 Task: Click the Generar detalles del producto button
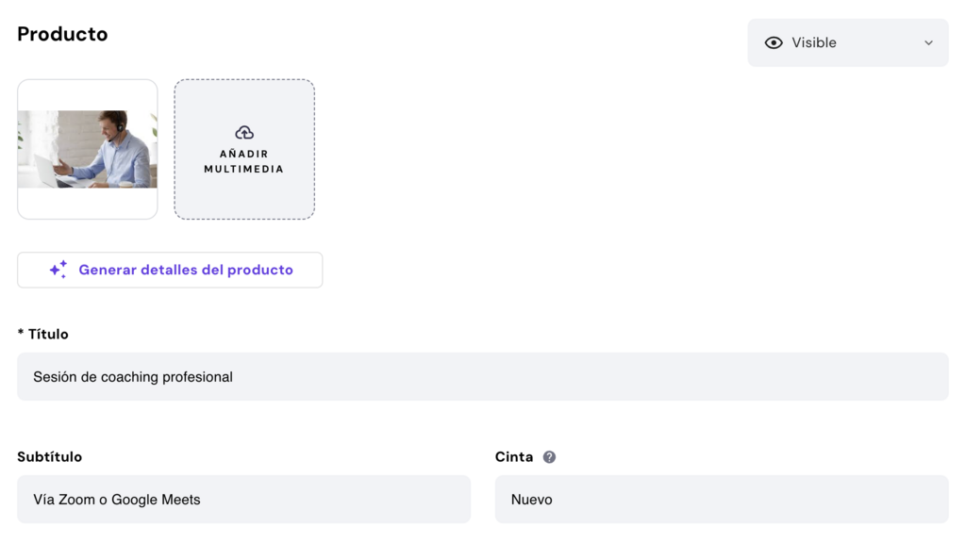pos(170,270)
